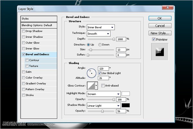Image resolution: width=193 pixels, height=129 pixels.
Task: Expand the Shadow Mode Linear Light dropdown
Action: pos(104,106)
